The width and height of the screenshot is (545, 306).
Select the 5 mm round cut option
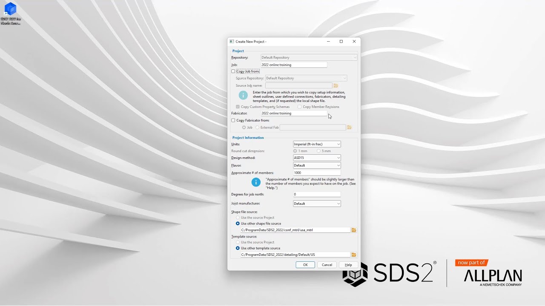(318, 151)
